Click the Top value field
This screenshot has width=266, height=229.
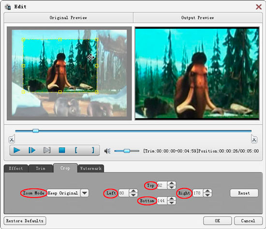[162, 185]
